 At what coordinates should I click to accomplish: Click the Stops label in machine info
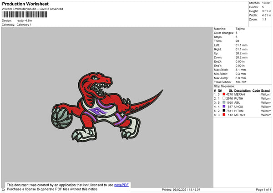(x=218, y=37)
